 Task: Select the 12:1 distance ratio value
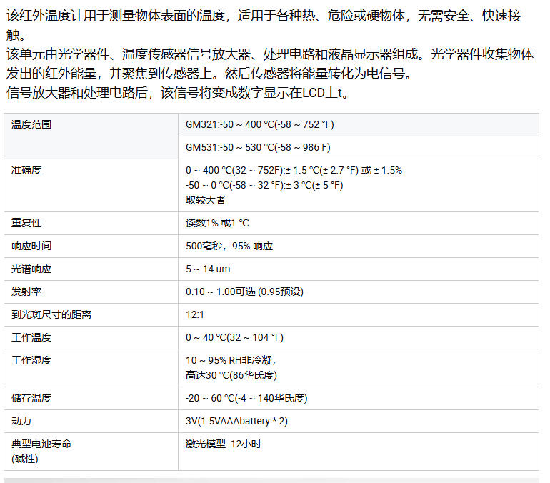196,314
